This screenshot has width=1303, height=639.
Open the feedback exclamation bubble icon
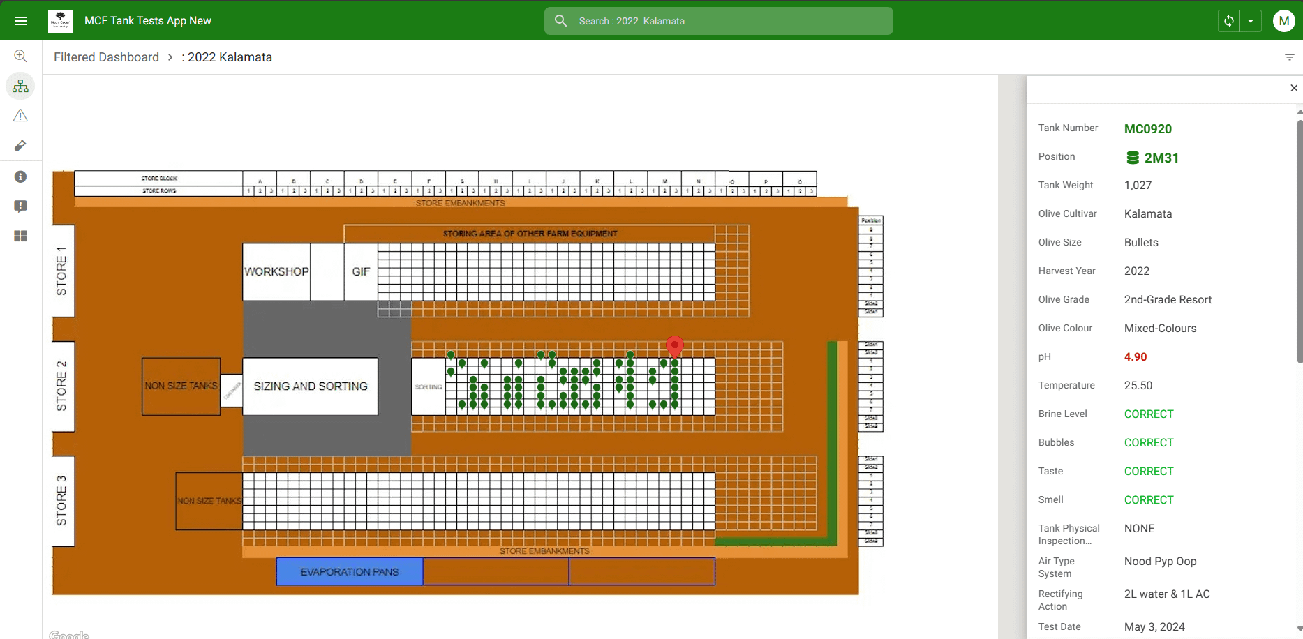click(x=21, y=206)
